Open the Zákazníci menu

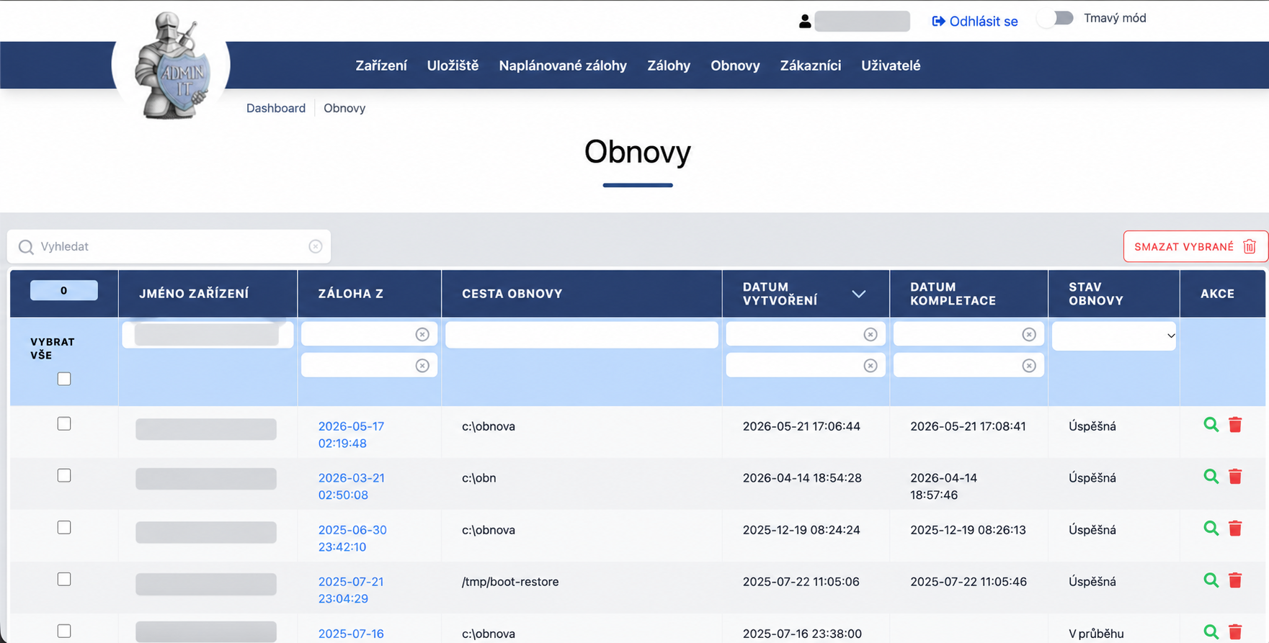point(811,66)
